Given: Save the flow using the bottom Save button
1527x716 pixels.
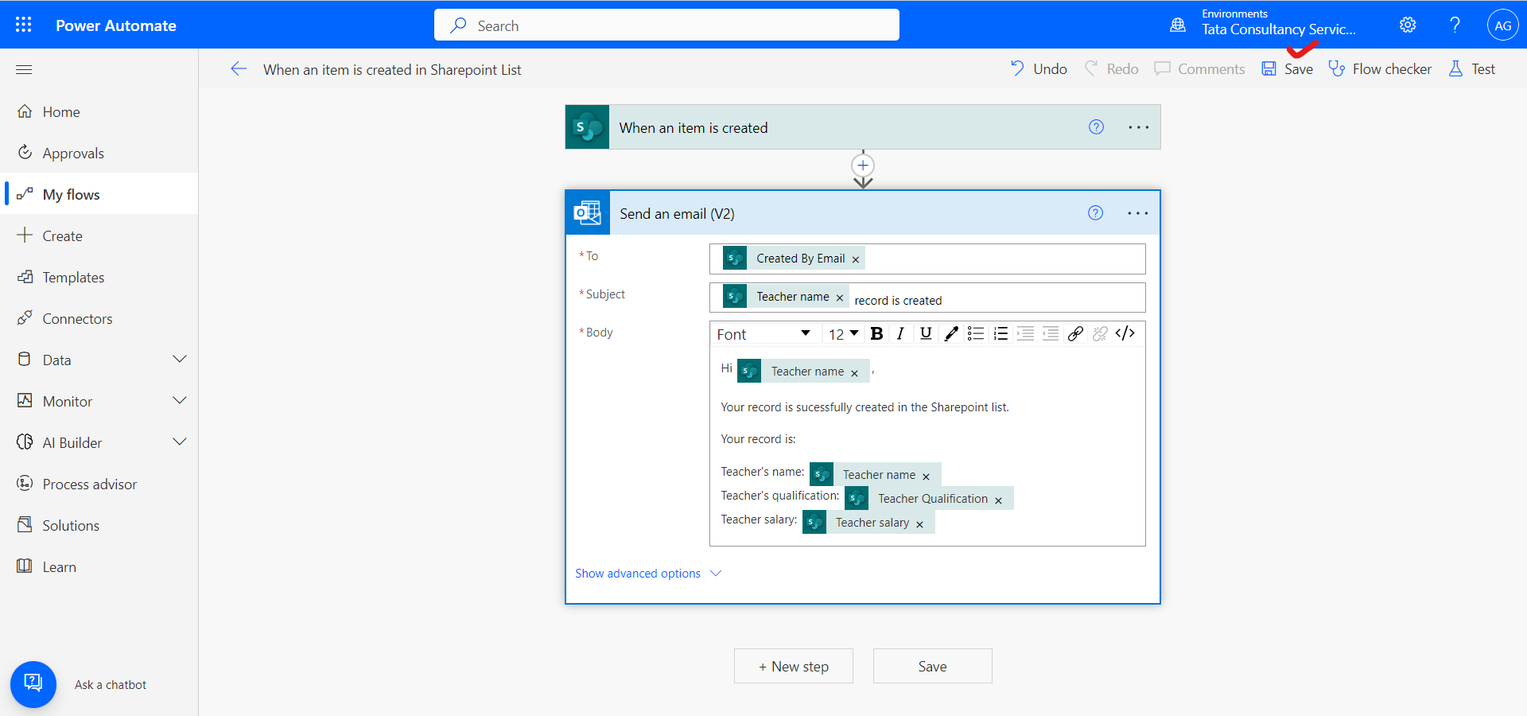Looking at the screenshot, I should tap(931, 666).
